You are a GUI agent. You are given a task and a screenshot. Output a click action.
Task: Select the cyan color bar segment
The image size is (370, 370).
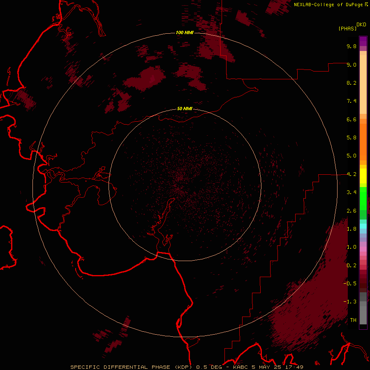coord(363,226)
